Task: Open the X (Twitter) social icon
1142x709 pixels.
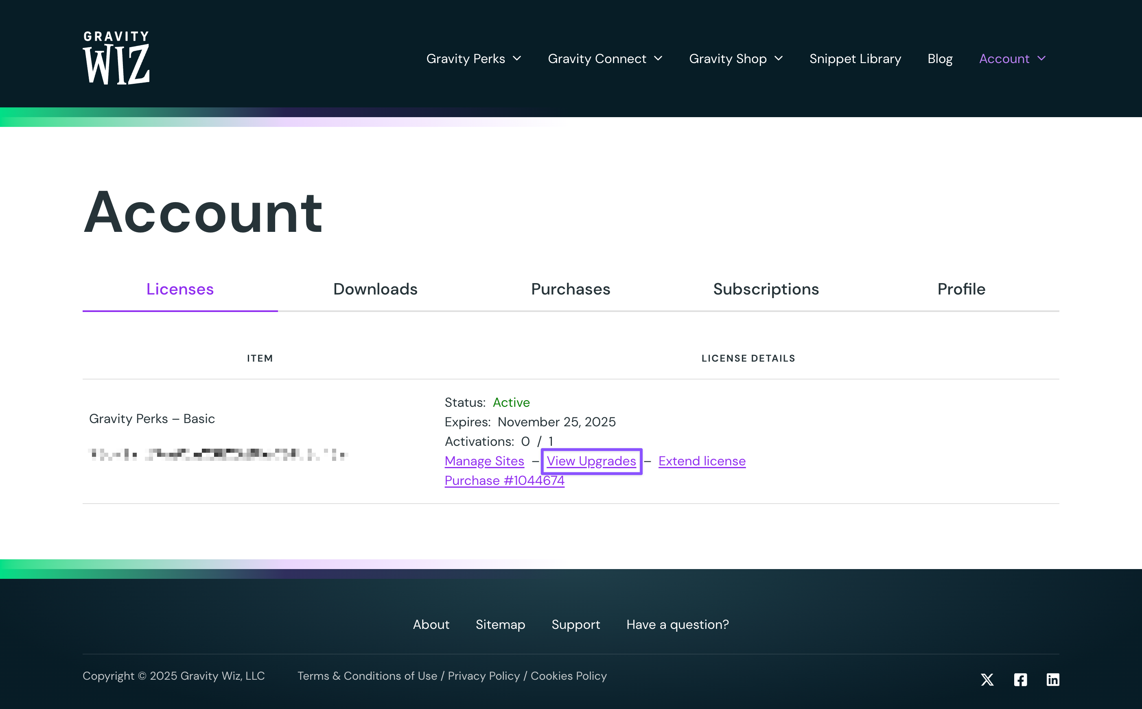Action: click(x=987, y=679)
